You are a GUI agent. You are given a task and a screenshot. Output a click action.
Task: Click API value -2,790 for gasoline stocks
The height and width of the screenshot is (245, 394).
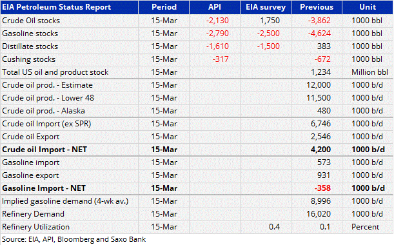217,34
